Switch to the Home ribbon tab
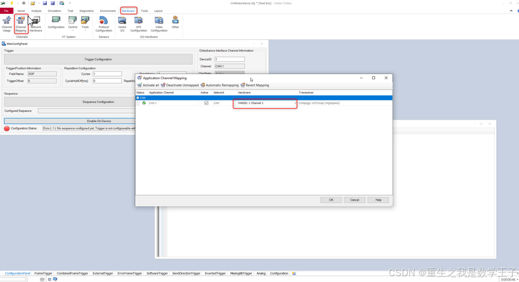This screenshot has height=282, width=519. coord(21,11)
